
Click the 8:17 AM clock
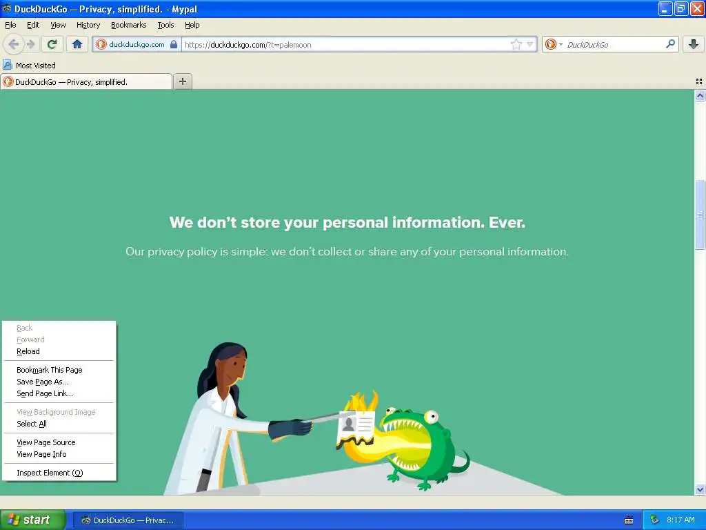680,520
